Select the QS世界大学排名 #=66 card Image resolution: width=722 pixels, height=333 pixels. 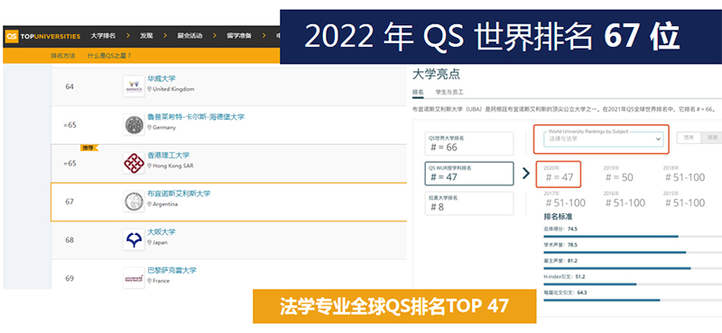[x=468, y=144]
